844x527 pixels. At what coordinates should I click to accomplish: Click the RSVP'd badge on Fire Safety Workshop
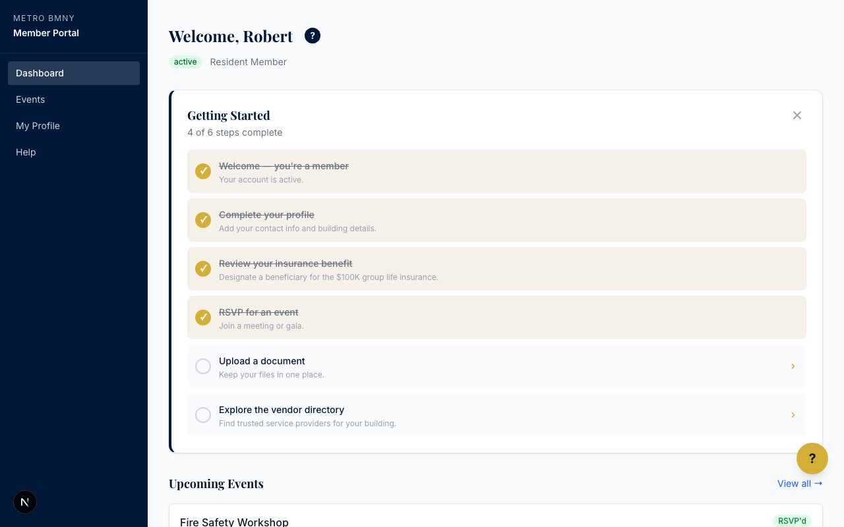793,520
